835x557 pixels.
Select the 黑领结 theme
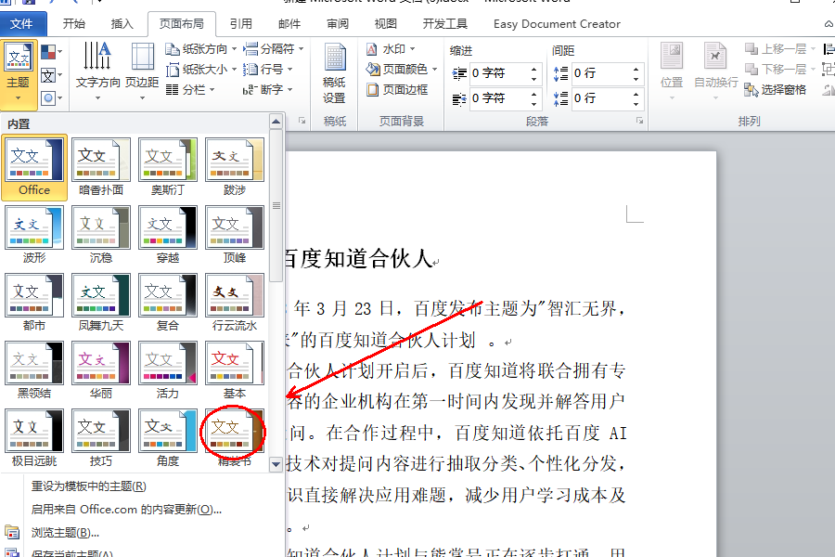tap(34, 369)
